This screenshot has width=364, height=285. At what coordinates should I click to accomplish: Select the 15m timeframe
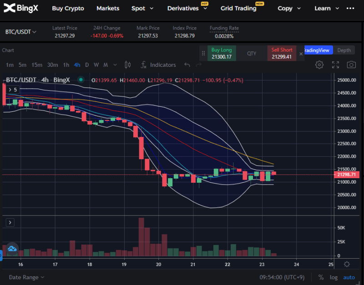click(x=37, y=65)
